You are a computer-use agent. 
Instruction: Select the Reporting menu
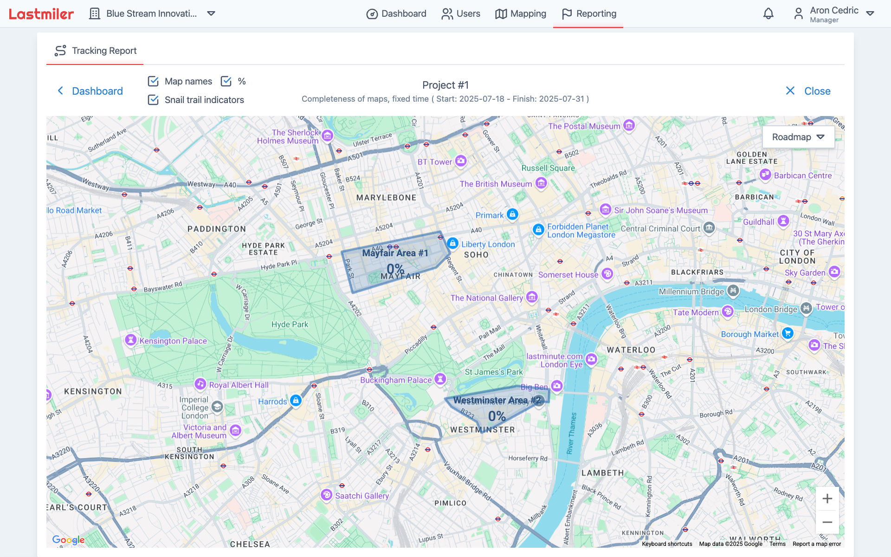point(588,13)
